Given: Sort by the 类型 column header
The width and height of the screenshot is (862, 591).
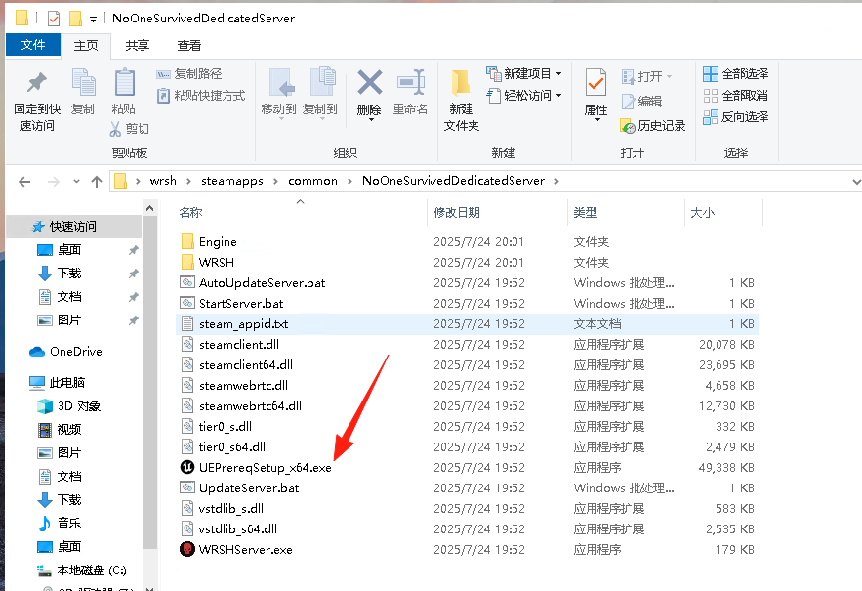Looking at the screenshot, I should [585, 212].
